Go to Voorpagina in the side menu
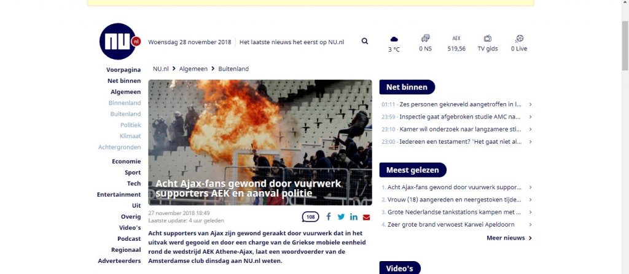The height and width of the screenshot is (274, 629). [x=123, y=70]
